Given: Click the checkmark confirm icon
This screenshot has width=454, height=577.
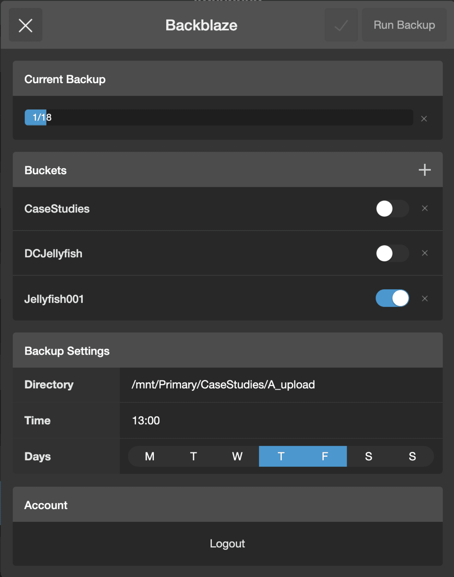Looking at the screenshot, I should click(341, 25).
